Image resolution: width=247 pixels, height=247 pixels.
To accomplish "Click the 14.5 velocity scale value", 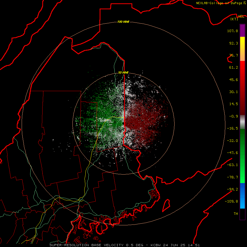I will click(234, 104).
